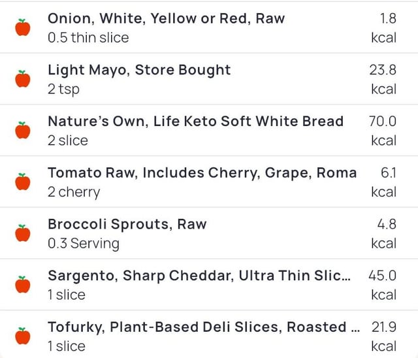This screenshot has width=418, height=358.
Task: Select Nature's Own Life Keto Bread title
Action: [195, 122]
